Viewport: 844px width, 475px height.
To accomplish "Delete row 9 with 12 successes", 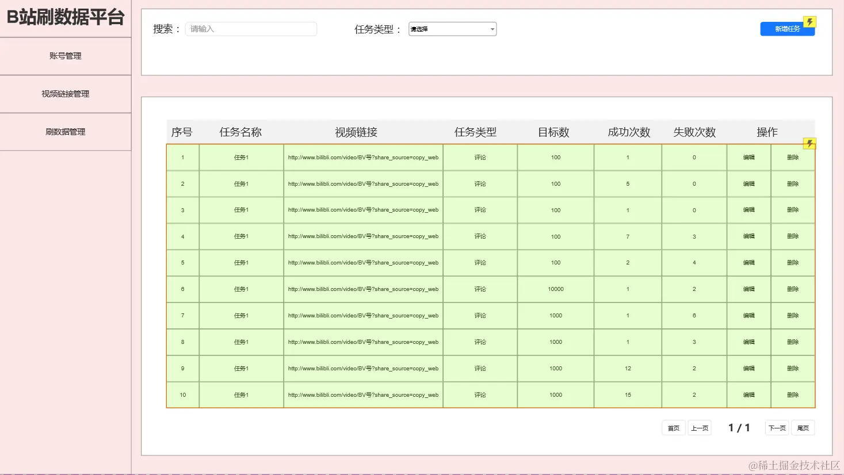I will click(793, 369).
